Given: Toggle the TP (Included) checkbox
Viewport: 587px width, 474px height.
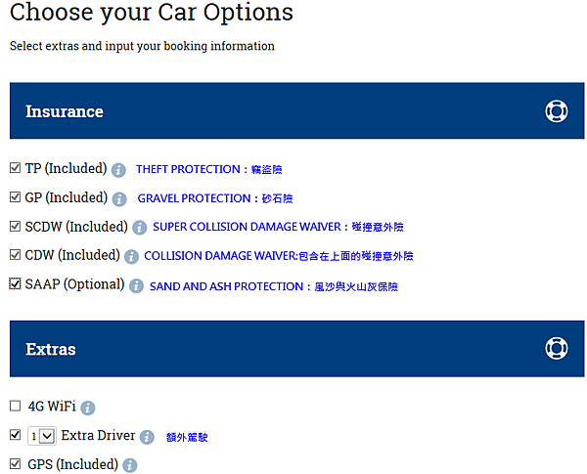Looking at the screenshot, I should tap(15, 168).
